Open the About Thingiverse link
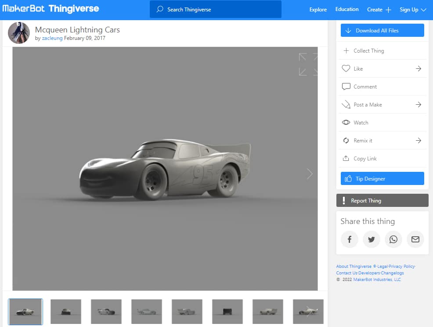Screen dimensions: 433x327 click(354, 267)
